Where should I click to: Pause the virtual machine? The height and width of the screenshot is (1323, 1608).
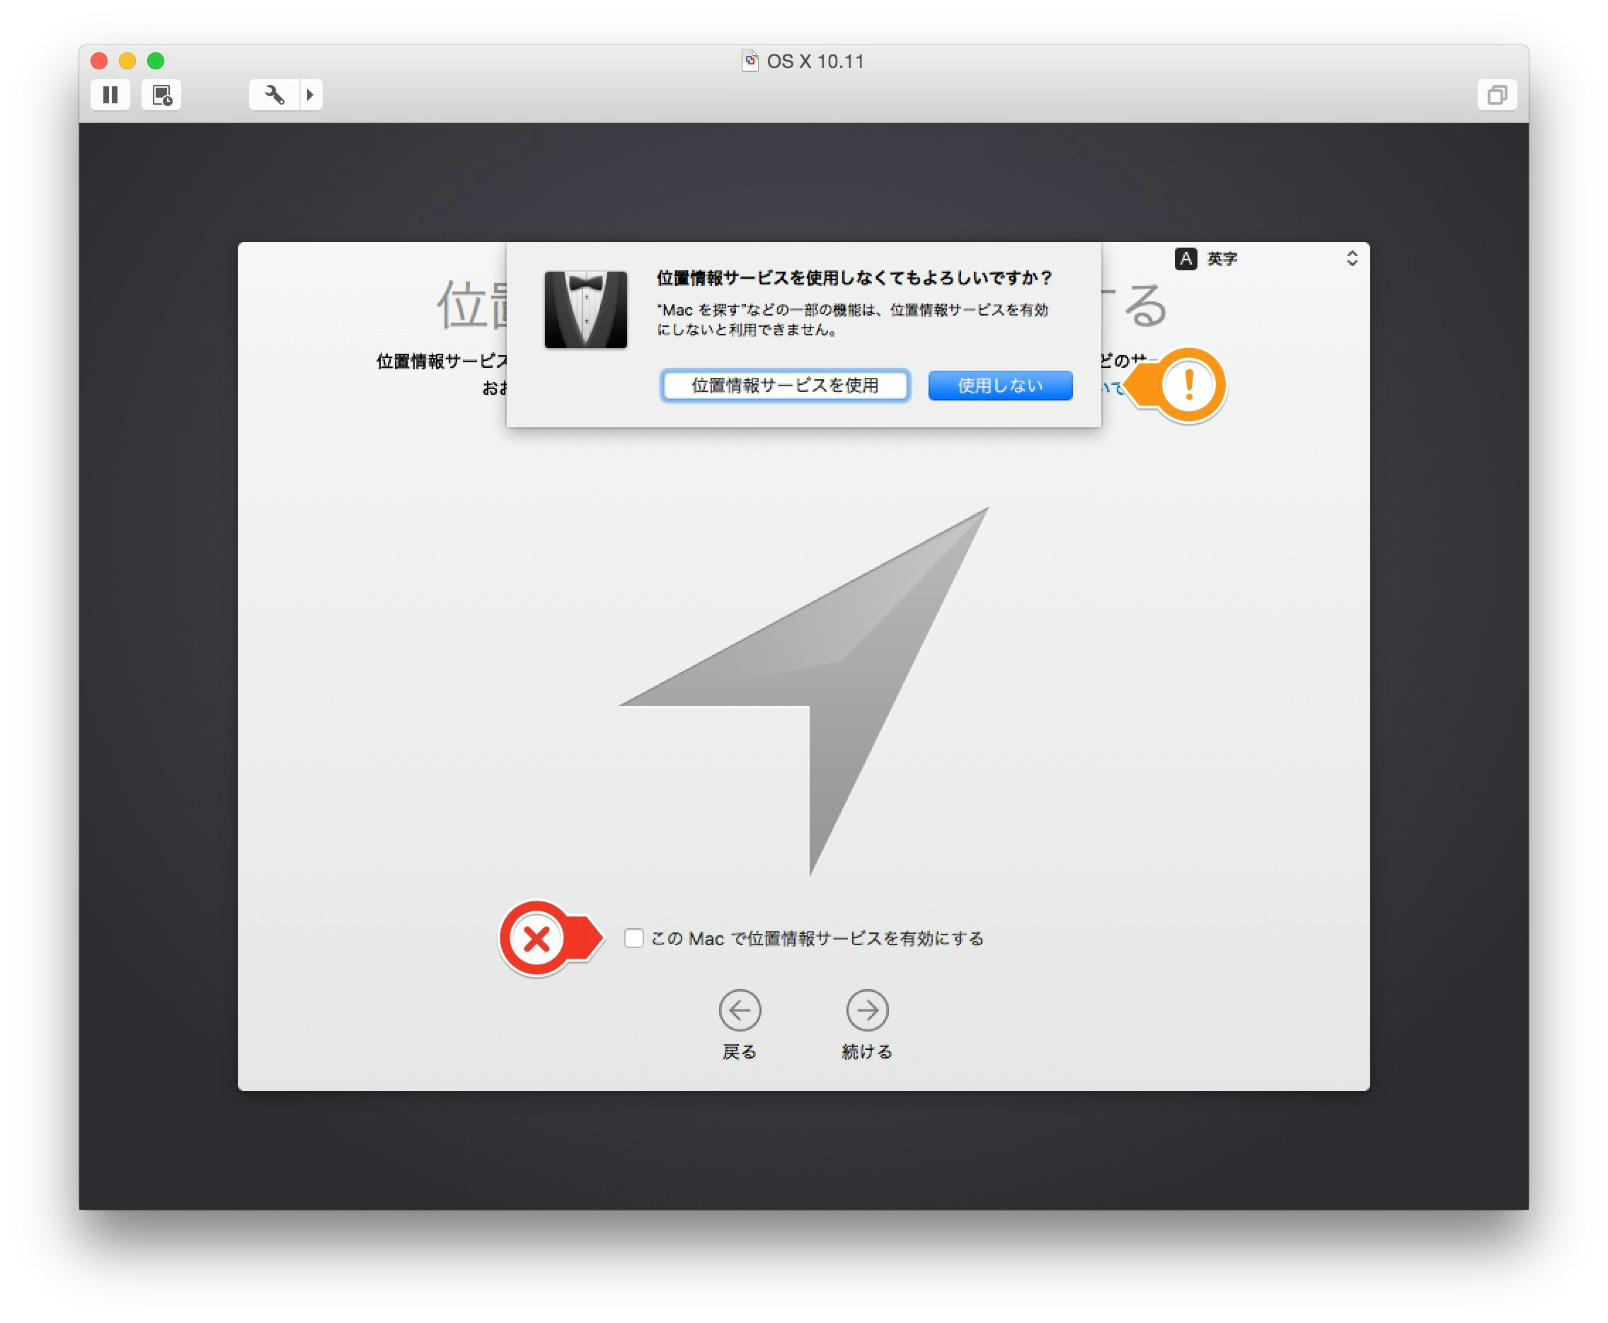(110, 95)
